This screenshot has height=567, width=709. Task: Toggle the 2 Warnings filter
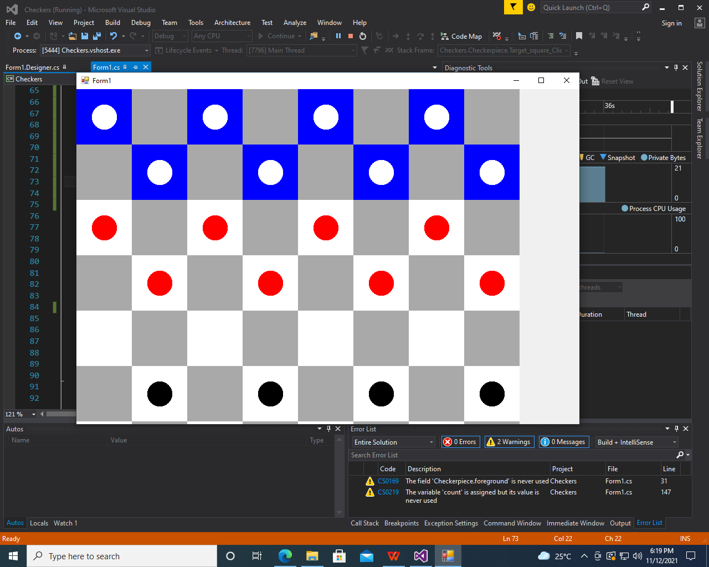point(510,442)
